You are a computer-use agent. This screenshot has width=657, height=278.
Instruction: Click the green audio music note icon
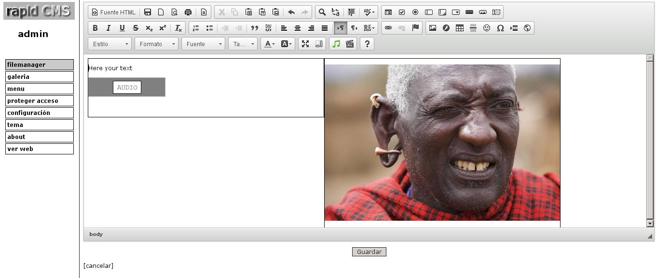pyautogui.click(x=336, y=44)
